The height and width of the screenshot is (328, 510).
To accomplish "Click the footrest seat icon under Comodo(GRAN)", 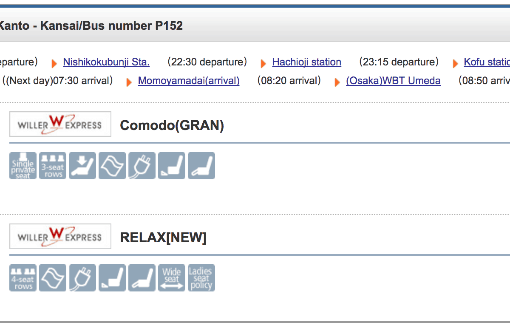I will (172, 166).
